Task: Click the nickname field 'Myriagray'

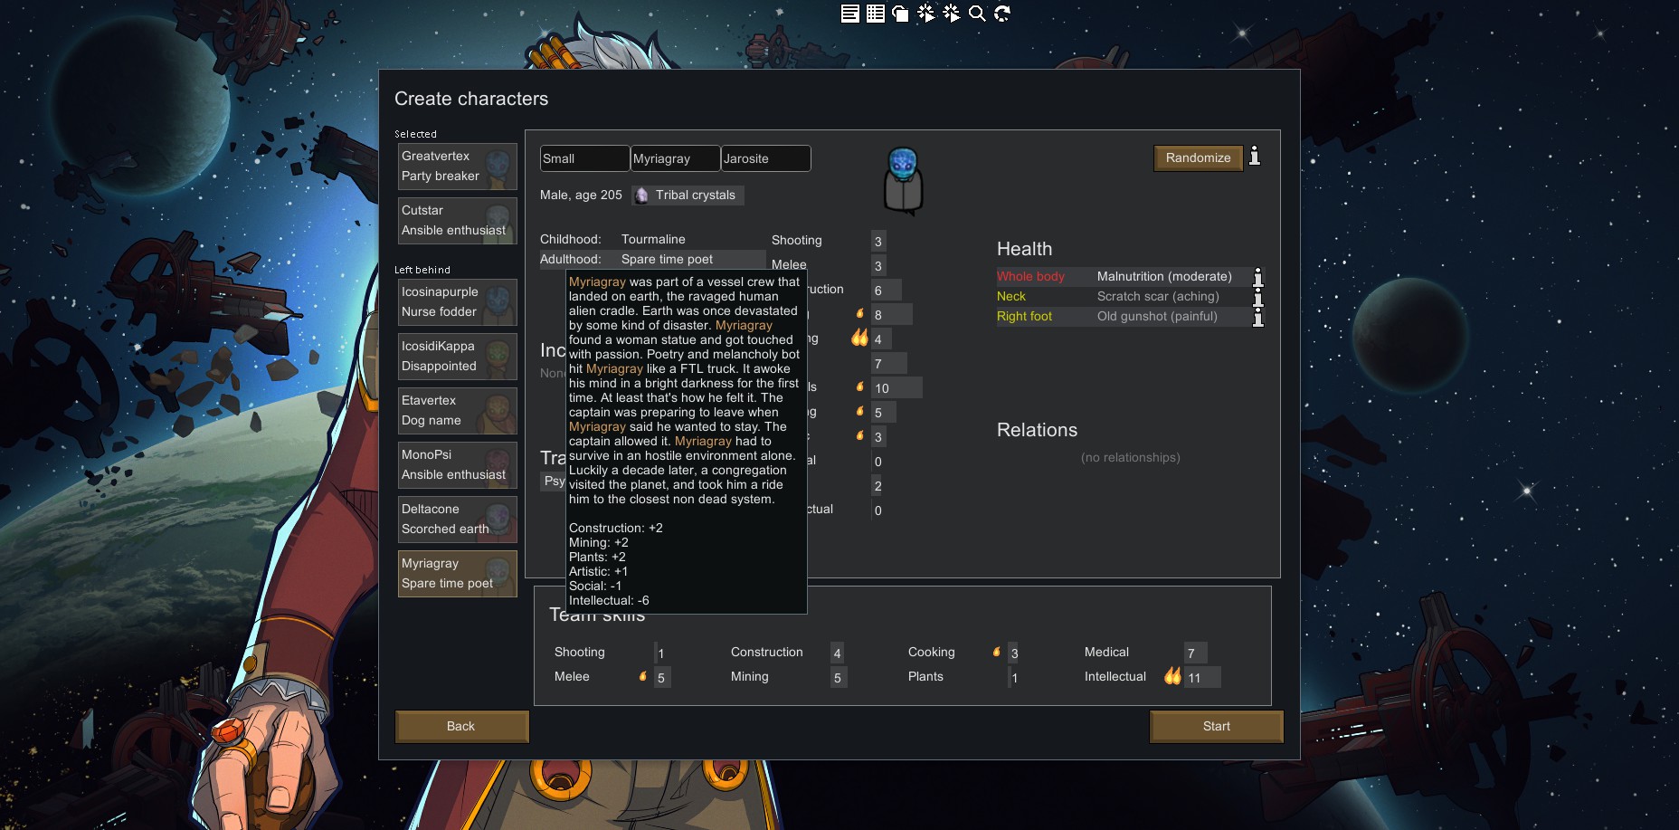Action: click(x=675, y=158)
